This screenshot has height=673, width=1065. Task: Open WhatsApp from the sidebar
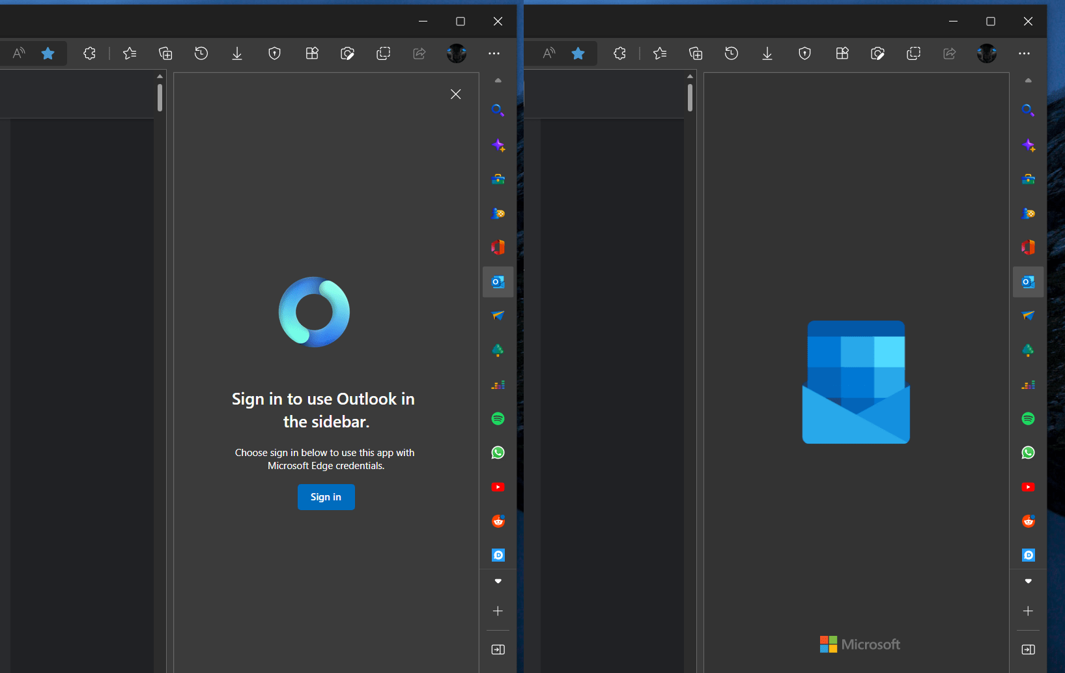498,452
